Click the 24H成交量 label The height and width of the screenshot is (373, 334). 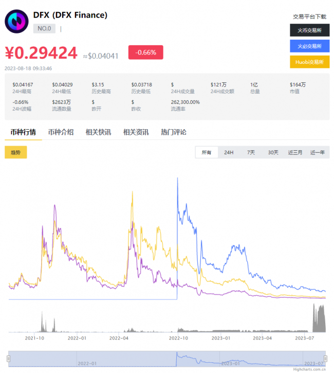pos(183,92)
